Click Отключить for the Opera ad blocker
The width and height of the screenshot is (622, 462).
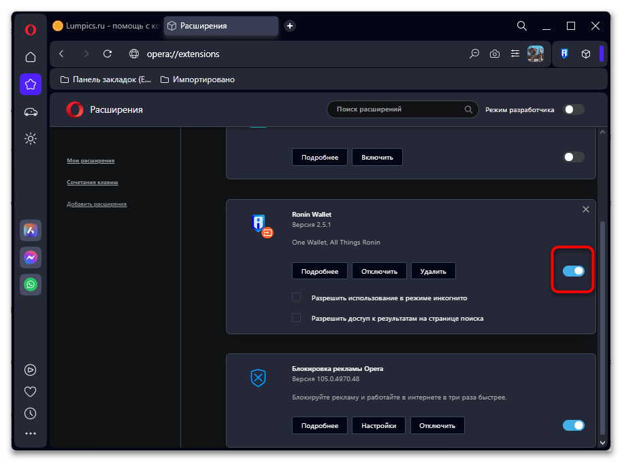[437, 425]
